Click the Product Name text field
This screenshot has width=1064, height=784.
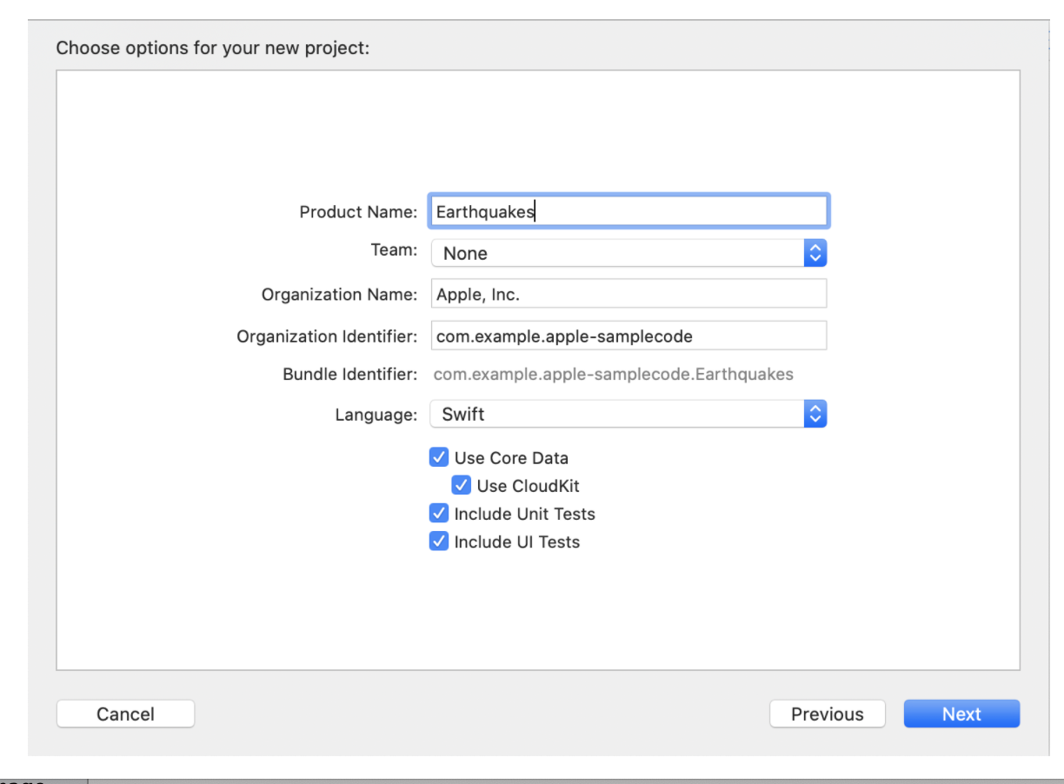628,211
